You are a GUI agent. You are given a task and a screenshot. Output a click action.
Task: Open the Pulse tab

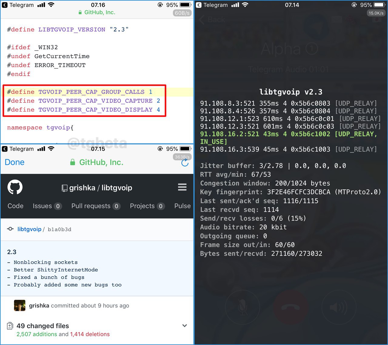(182, 206)
